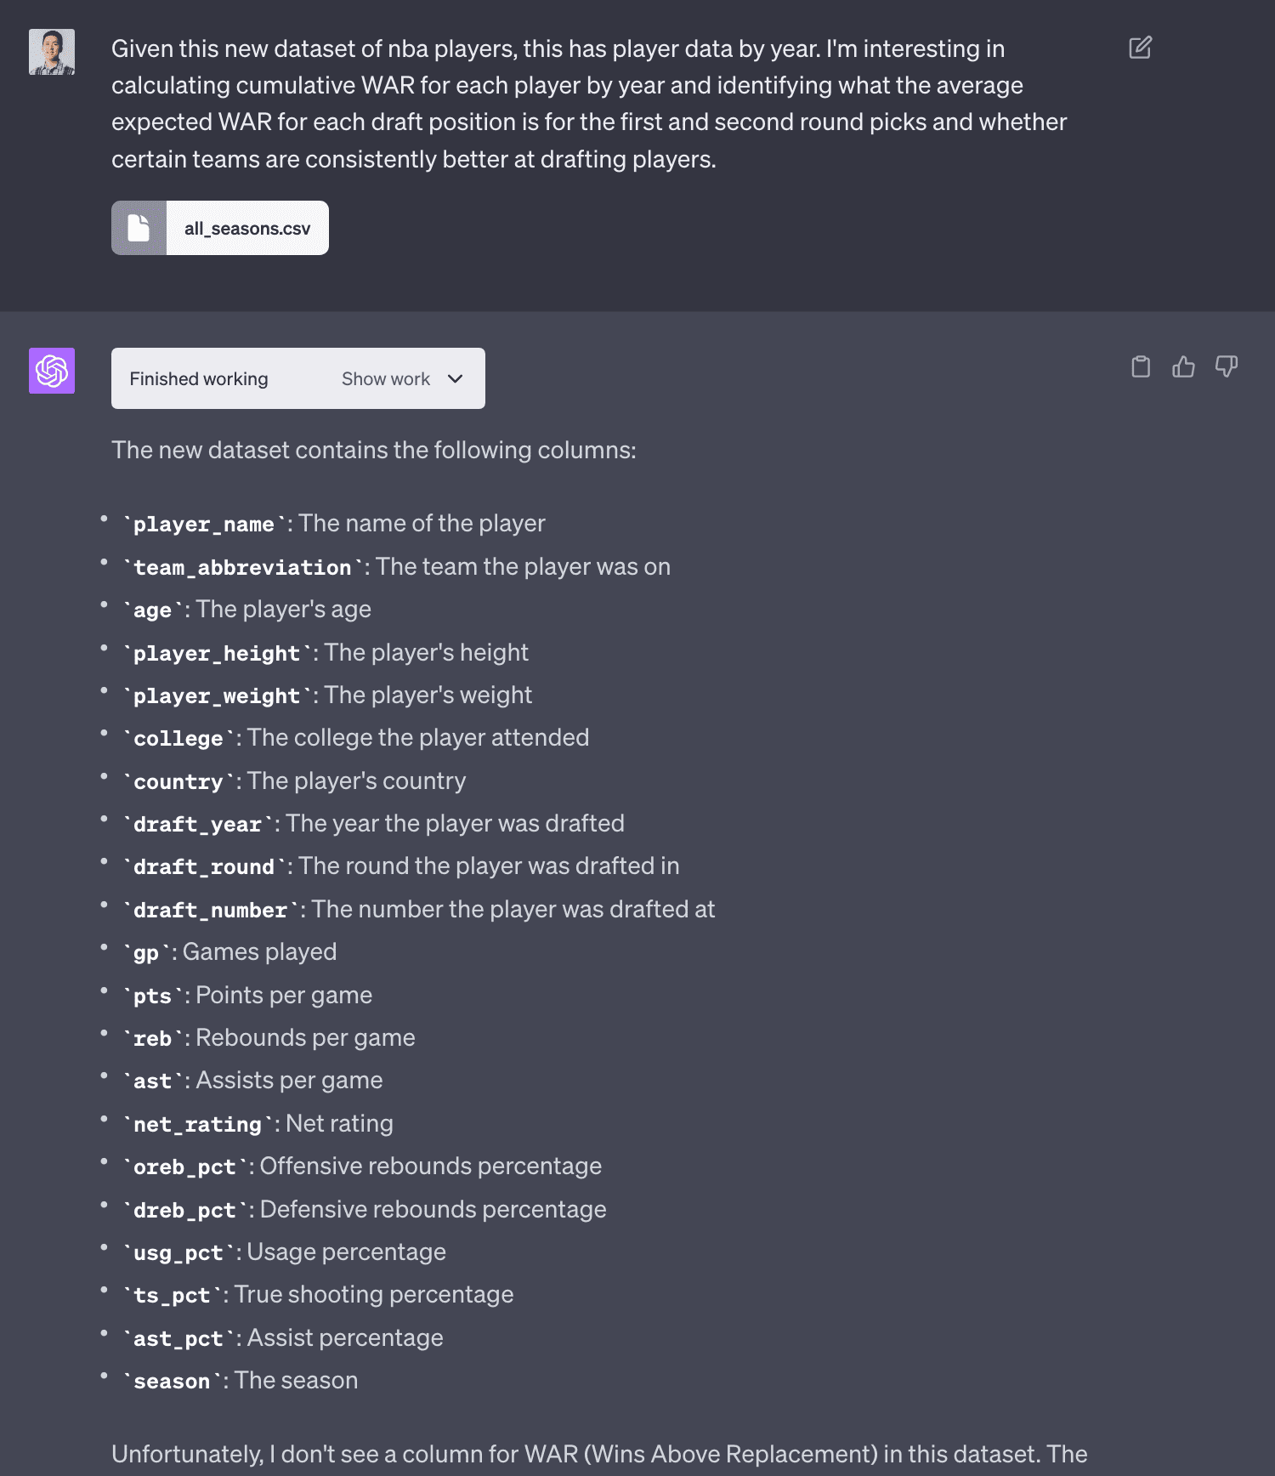Click the season column code term
This screenshot has width=1275, height=1476.
(172, 1382)
